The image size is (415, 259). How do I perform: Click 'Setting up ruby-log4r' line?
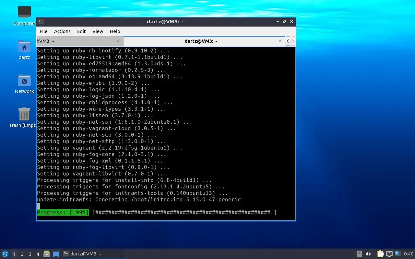[x=98, y=89]
